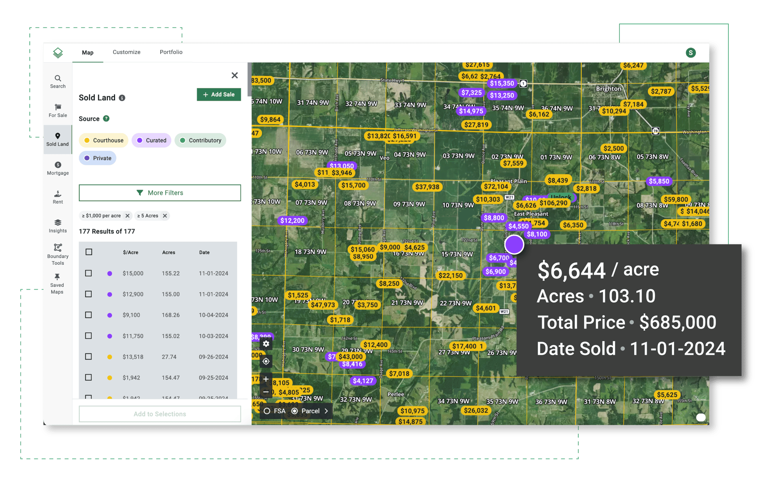Open the map settings gear control
The image size is (772, 477).
pyautogui.click(x=266, y=343)
